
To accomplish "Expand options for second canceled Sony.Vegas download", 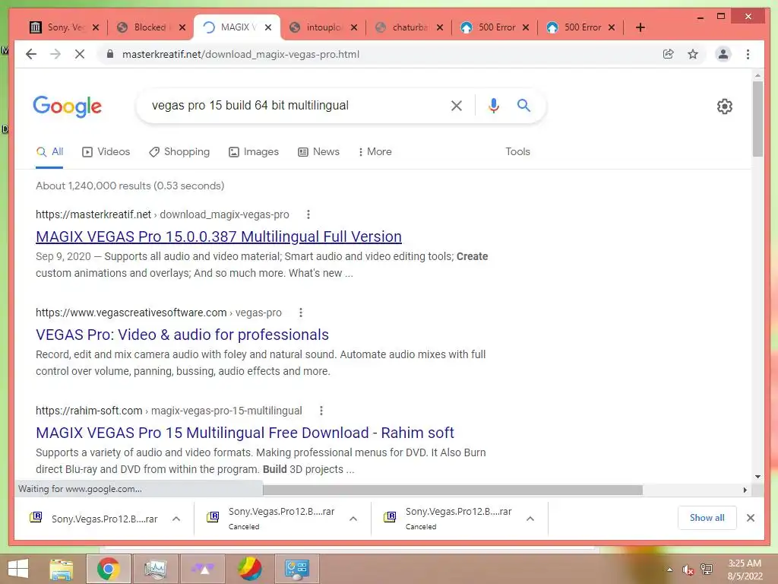I will point(353,519).
